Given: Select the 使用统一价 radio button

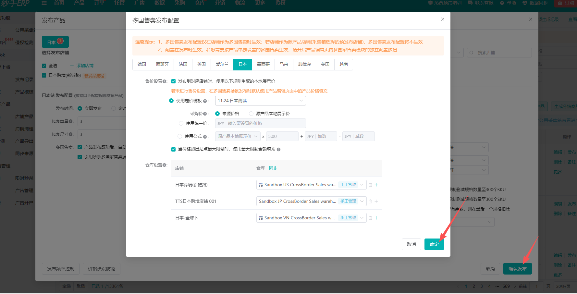Looking at the screenshot, I should click(181, 123).
